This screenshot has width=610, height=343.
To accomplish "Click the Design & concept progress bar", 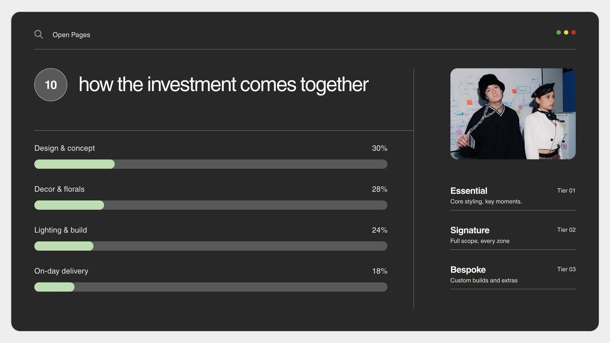I will point(211,164).
